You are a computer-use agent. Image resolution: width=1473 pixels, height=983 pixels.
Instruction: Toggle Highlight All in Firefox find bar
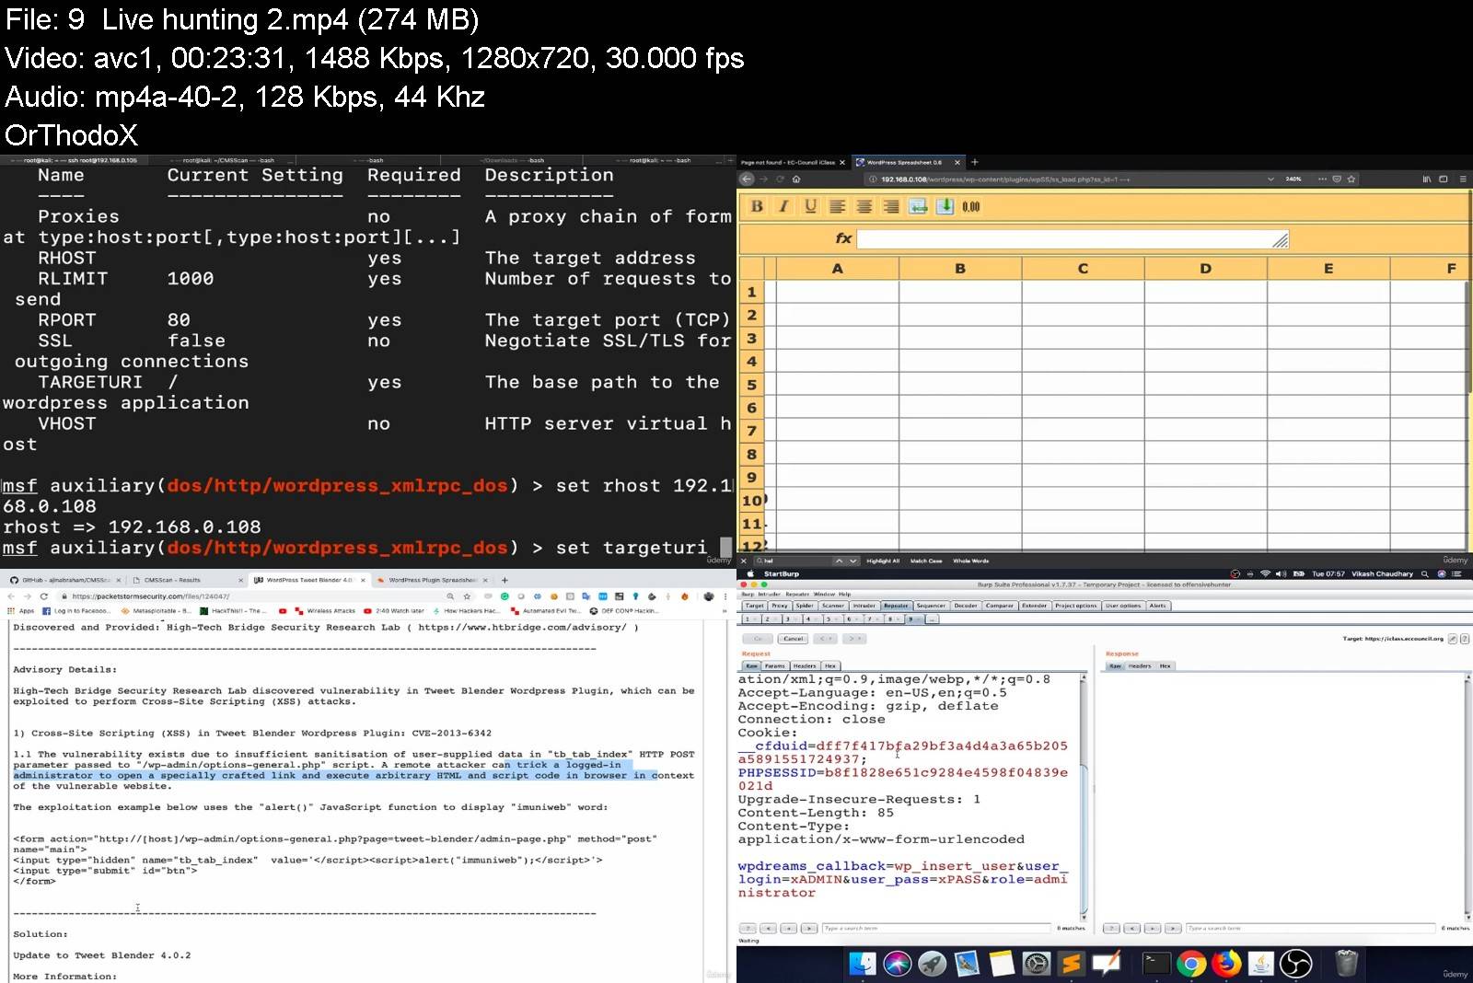coord(882,561)
